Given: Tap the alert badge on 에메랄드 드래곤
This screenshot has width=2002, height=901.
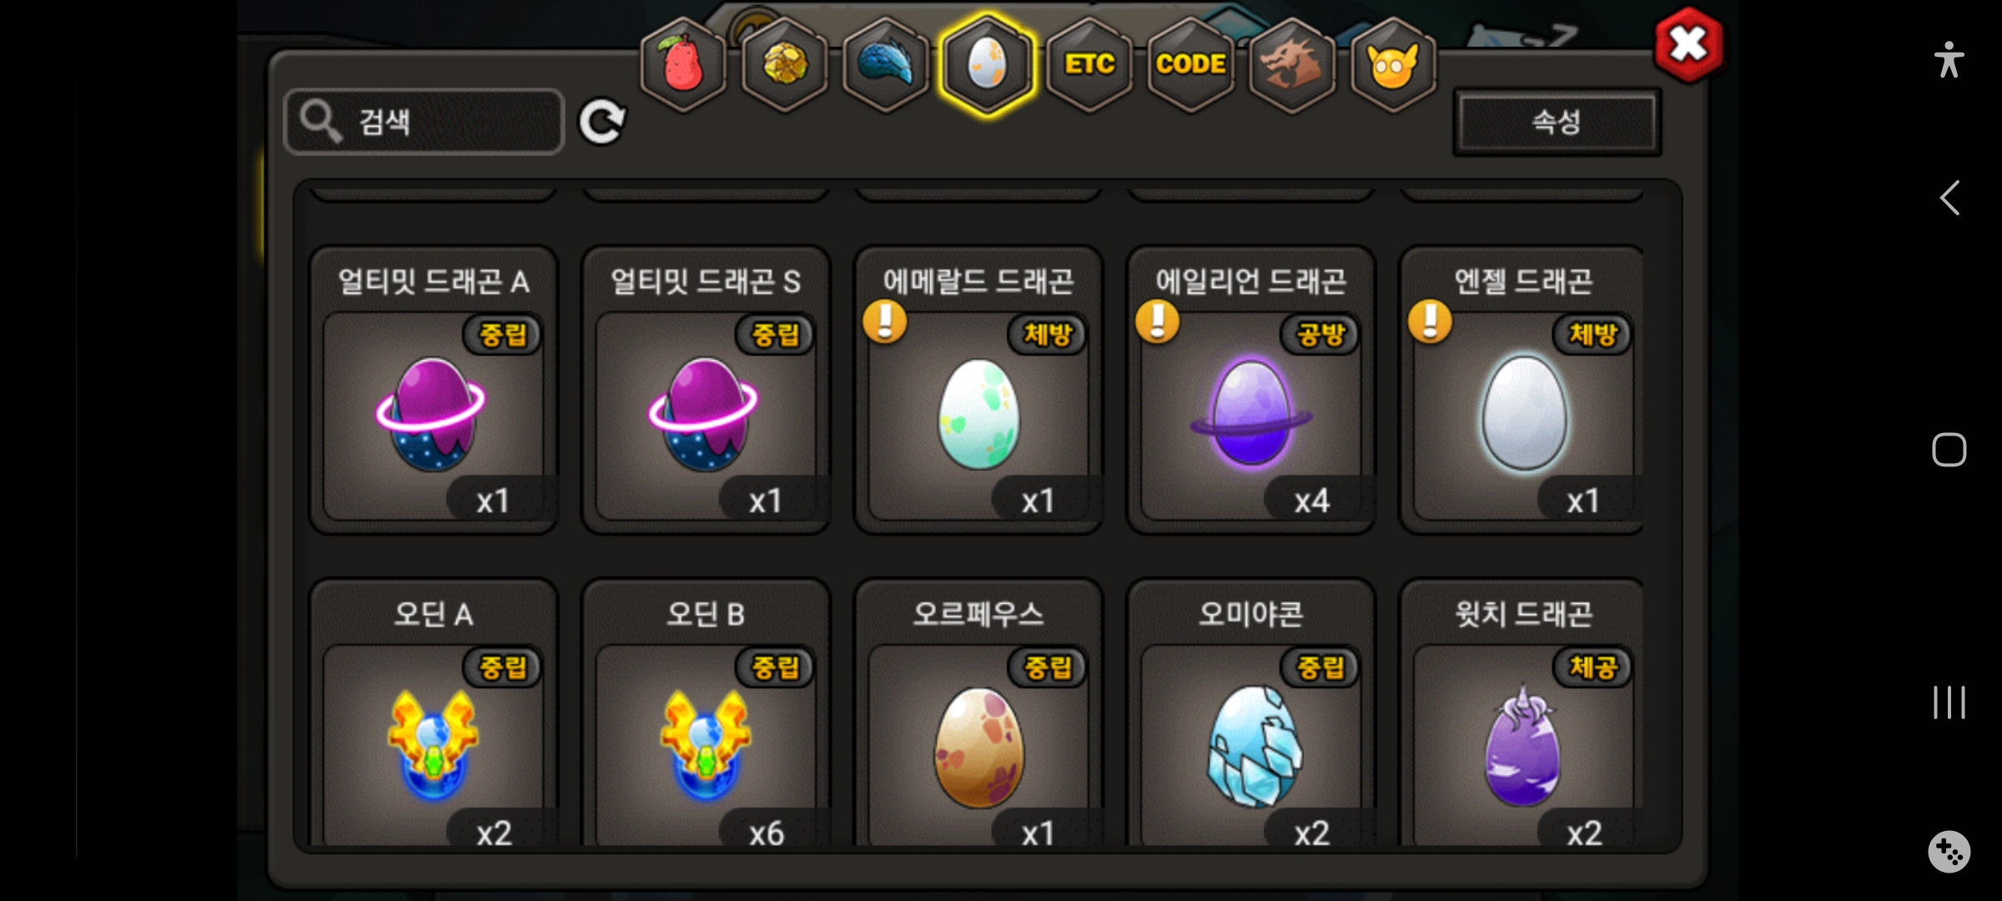Looking at the screenshot, I should point(885,321).
